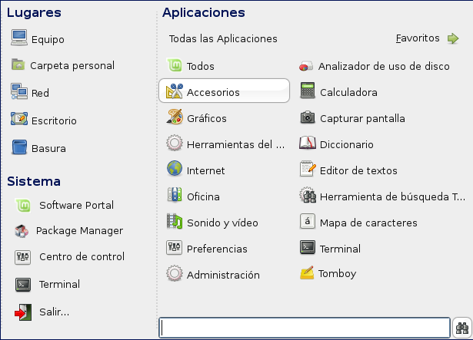Viewport: 473px width, 340px height.
Task: Click the Tomboy label
Action: [337, 274]
